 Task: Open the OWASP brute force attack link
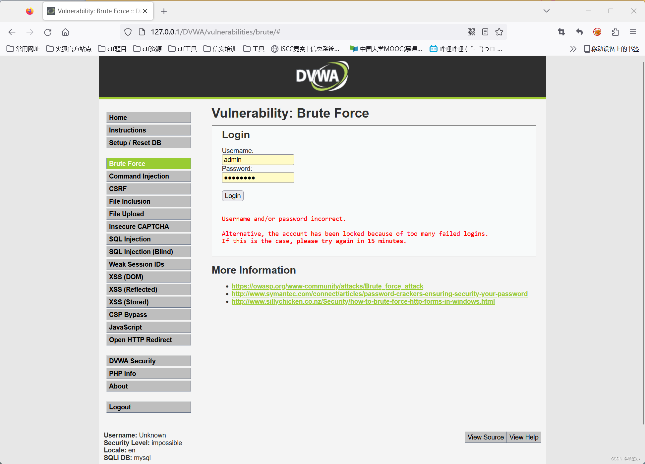[328, 286]
